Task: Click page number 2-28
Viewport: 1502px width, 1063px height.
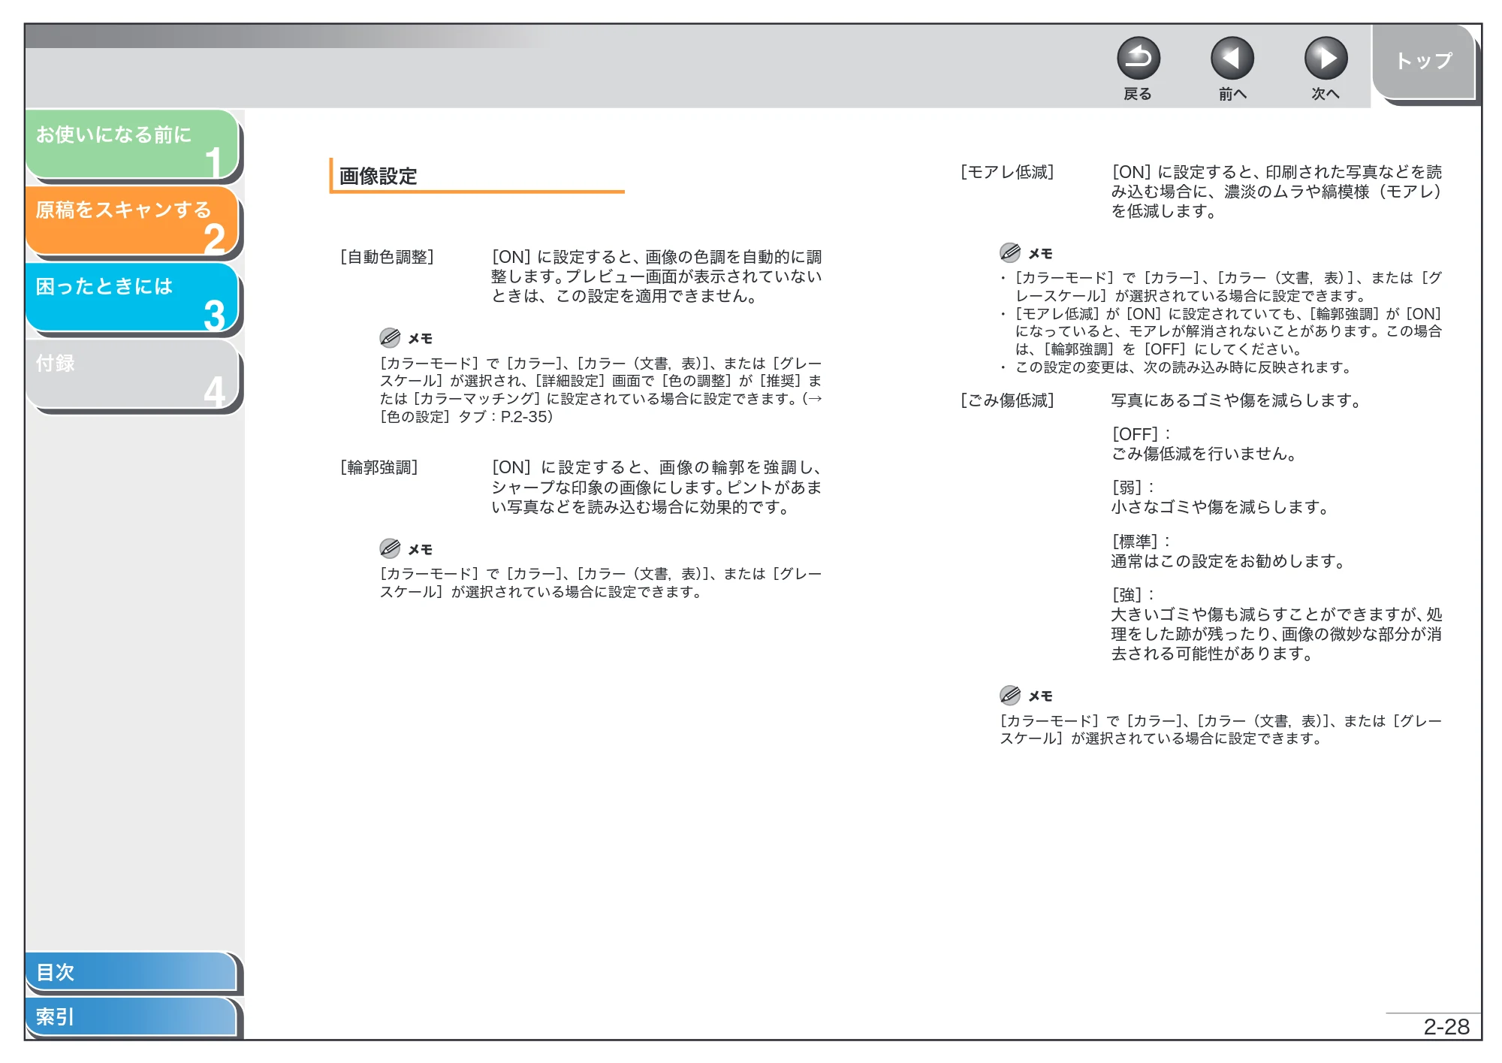Action: [x=1446, y=1026]
